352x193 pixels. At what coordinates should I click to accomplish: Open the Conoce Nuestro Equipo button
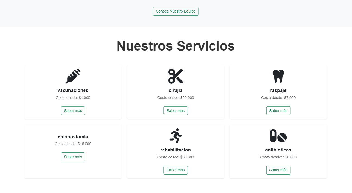176,11
